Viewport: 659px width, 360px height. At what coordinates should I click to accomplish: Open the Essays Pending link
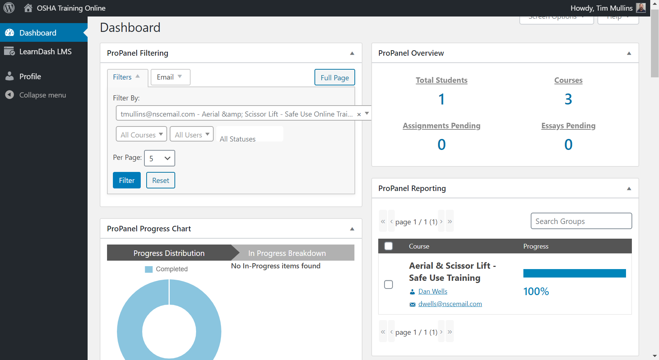568,126
